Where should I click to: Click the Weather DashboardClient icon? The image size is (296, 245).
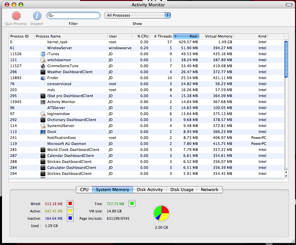coord(43,72)
